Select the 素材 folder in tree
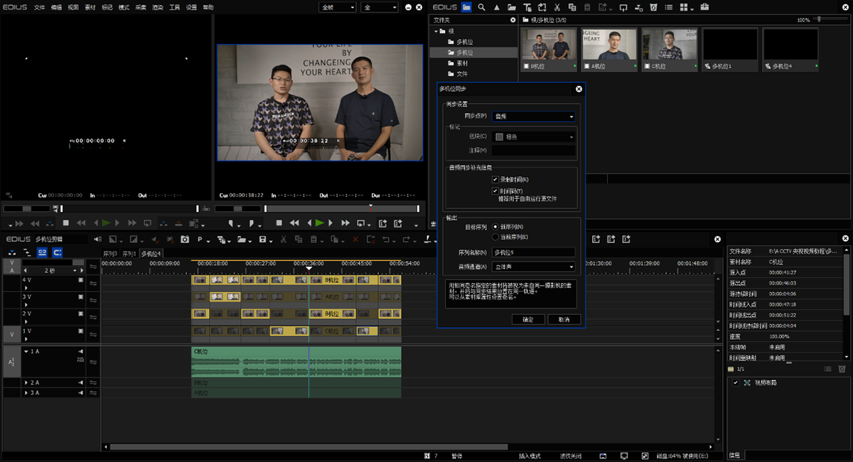Screen dimensions: 853x462 point(461,63)
